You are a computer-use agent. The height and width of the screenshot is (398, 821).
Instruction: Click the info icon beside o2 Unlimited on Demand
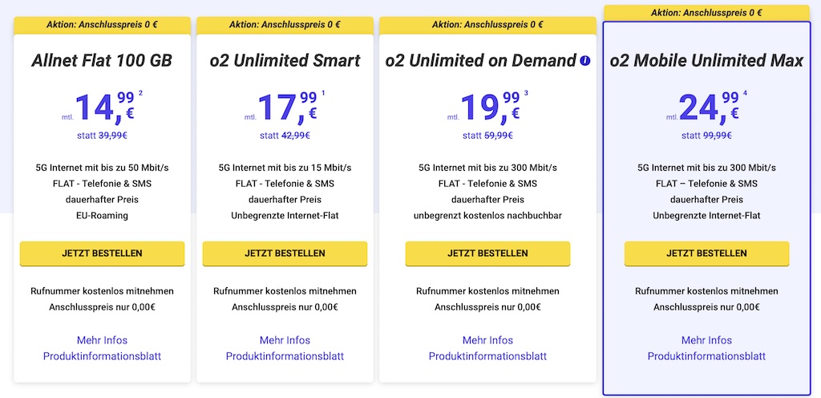[x=584, y=61]
